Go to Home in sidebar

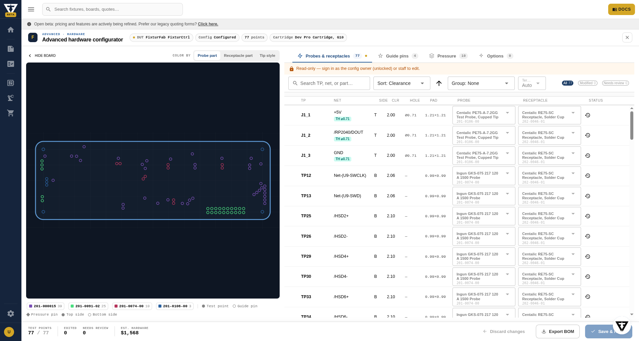click(11, 30)
